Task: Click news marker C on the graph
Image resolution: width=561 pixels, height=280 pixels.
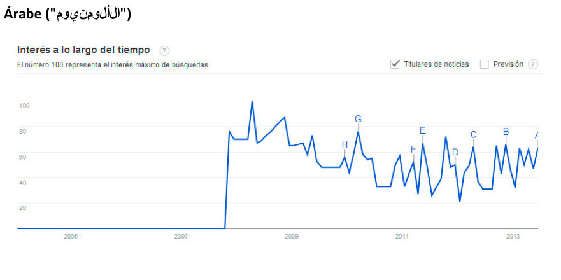Action: (x=473, y=134)
